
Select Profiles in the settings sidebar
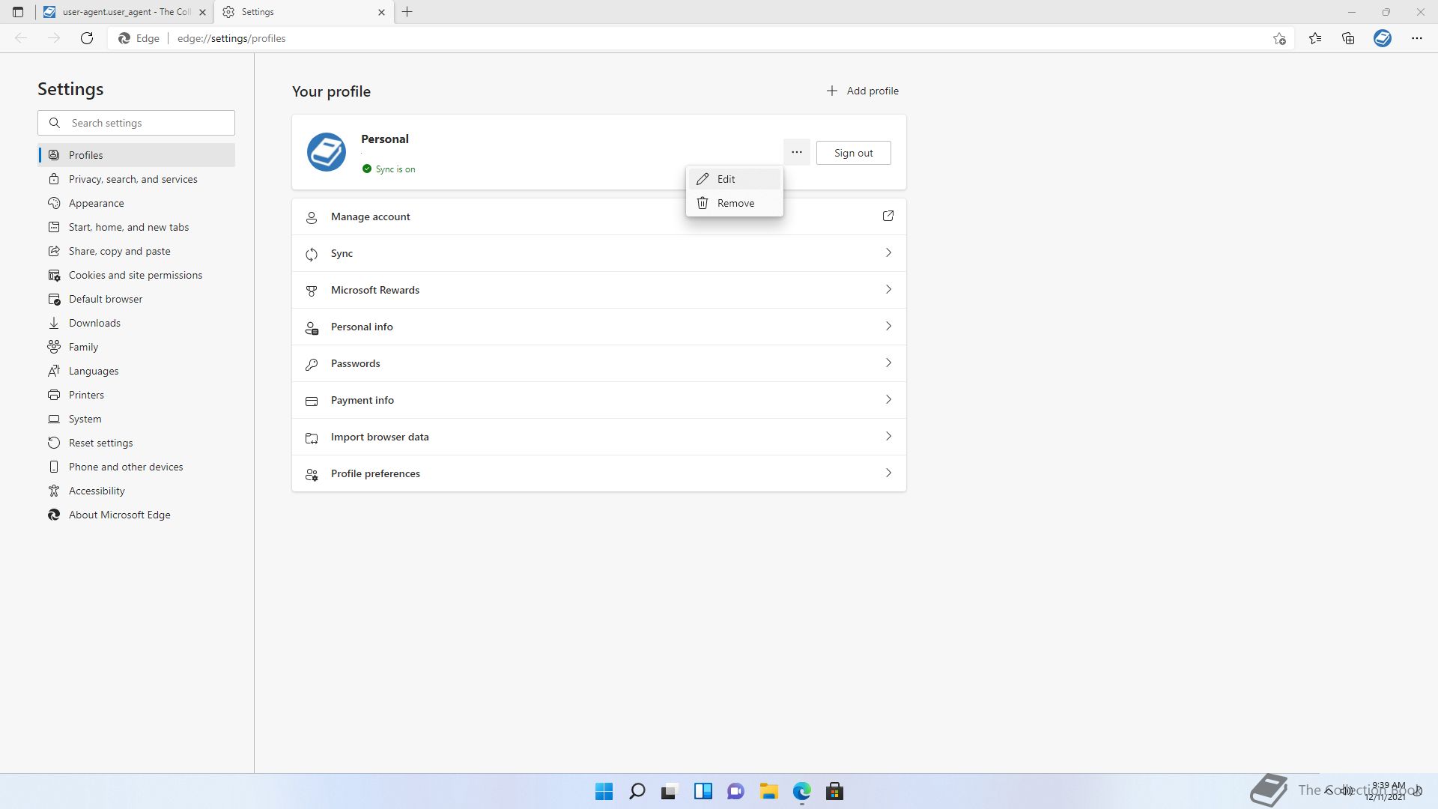click(x=136, y=155)
